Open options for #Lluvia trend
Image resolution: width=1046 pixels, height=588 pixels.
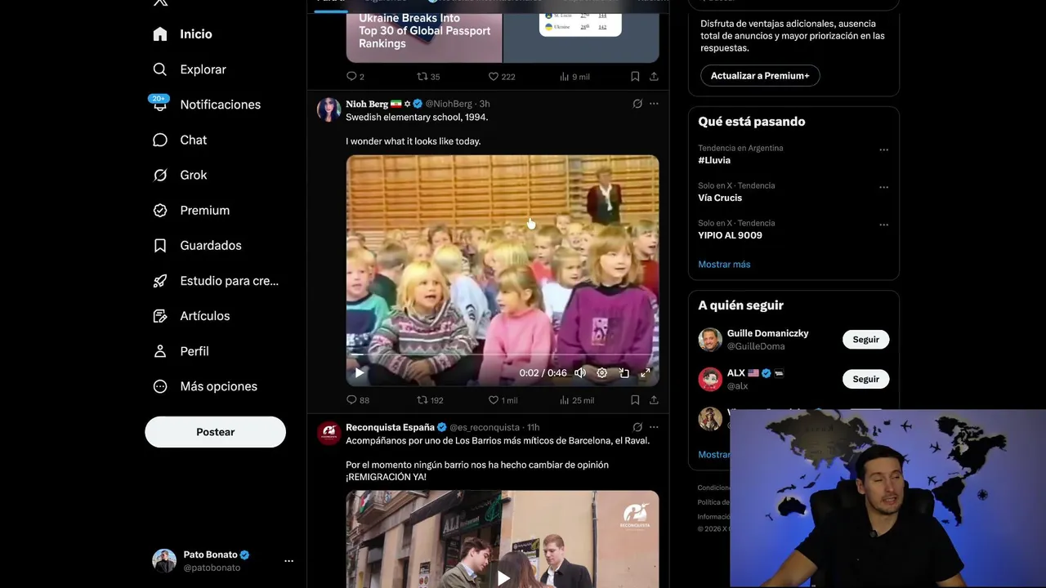click(x=883, y=150)
